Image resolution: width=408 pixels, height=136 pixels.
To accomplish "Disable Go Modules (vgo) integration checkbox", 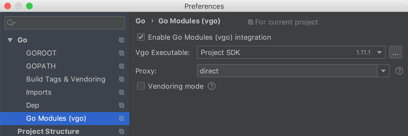I will coord(141,37).
